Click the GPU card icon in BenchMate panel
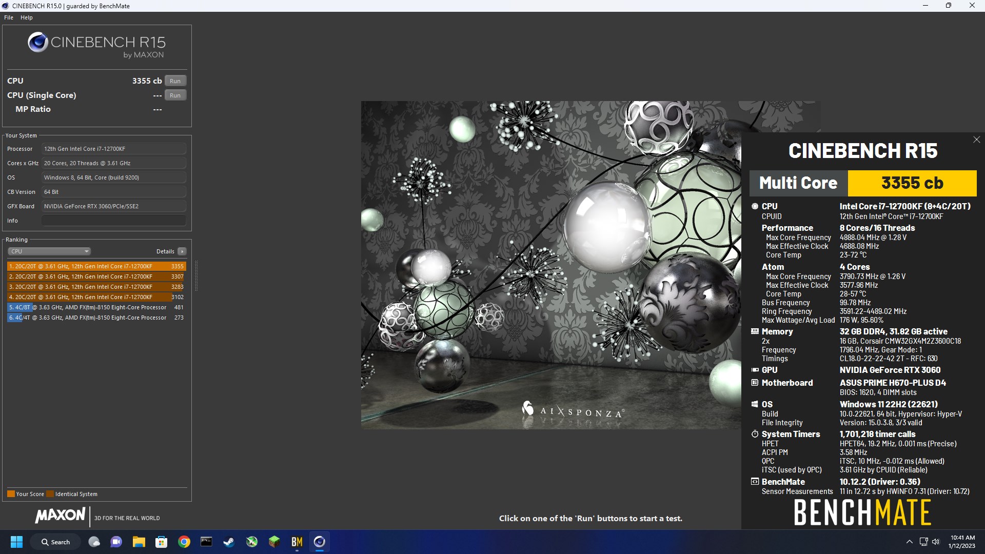The width and height of the screenshot is (985, 554). pyautogui.click(x=755, y=370)
